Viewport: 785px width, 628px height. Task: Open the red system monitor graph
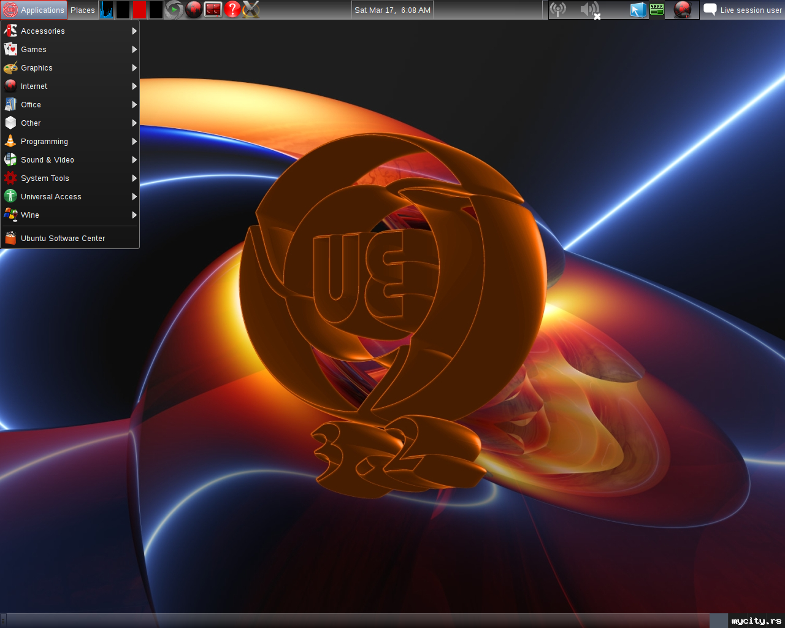[140, 10]
